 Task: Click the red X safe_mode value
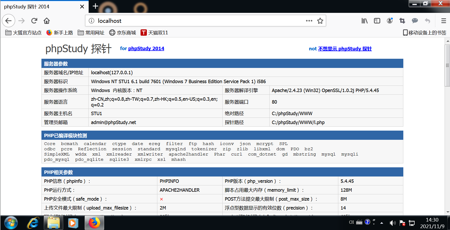(x=162, y=199)
